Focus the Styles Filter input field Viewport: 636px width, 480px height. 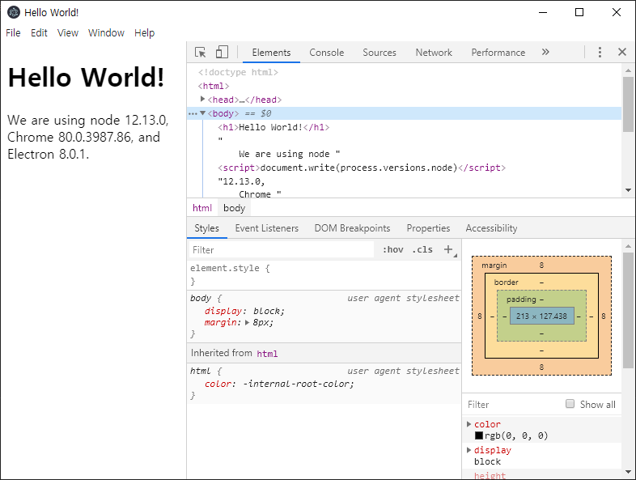(281, 249)
